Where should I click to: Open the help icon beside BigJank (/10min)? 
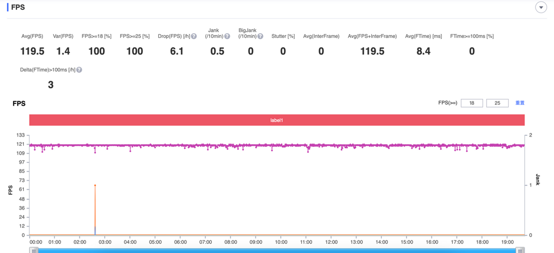click(x=260, y=36)
